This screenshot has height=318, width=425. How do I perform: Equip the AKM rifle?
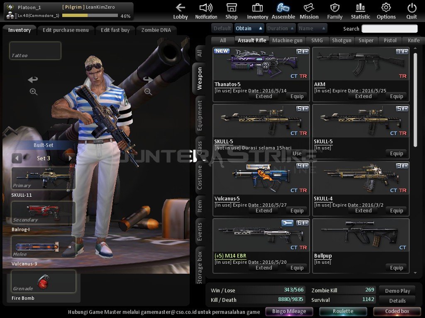[x=396, y=96]
